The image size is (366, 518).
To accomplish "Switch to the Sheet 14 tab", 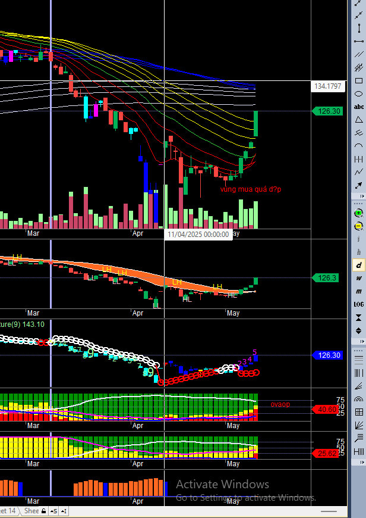I will [x=8, y=511].
